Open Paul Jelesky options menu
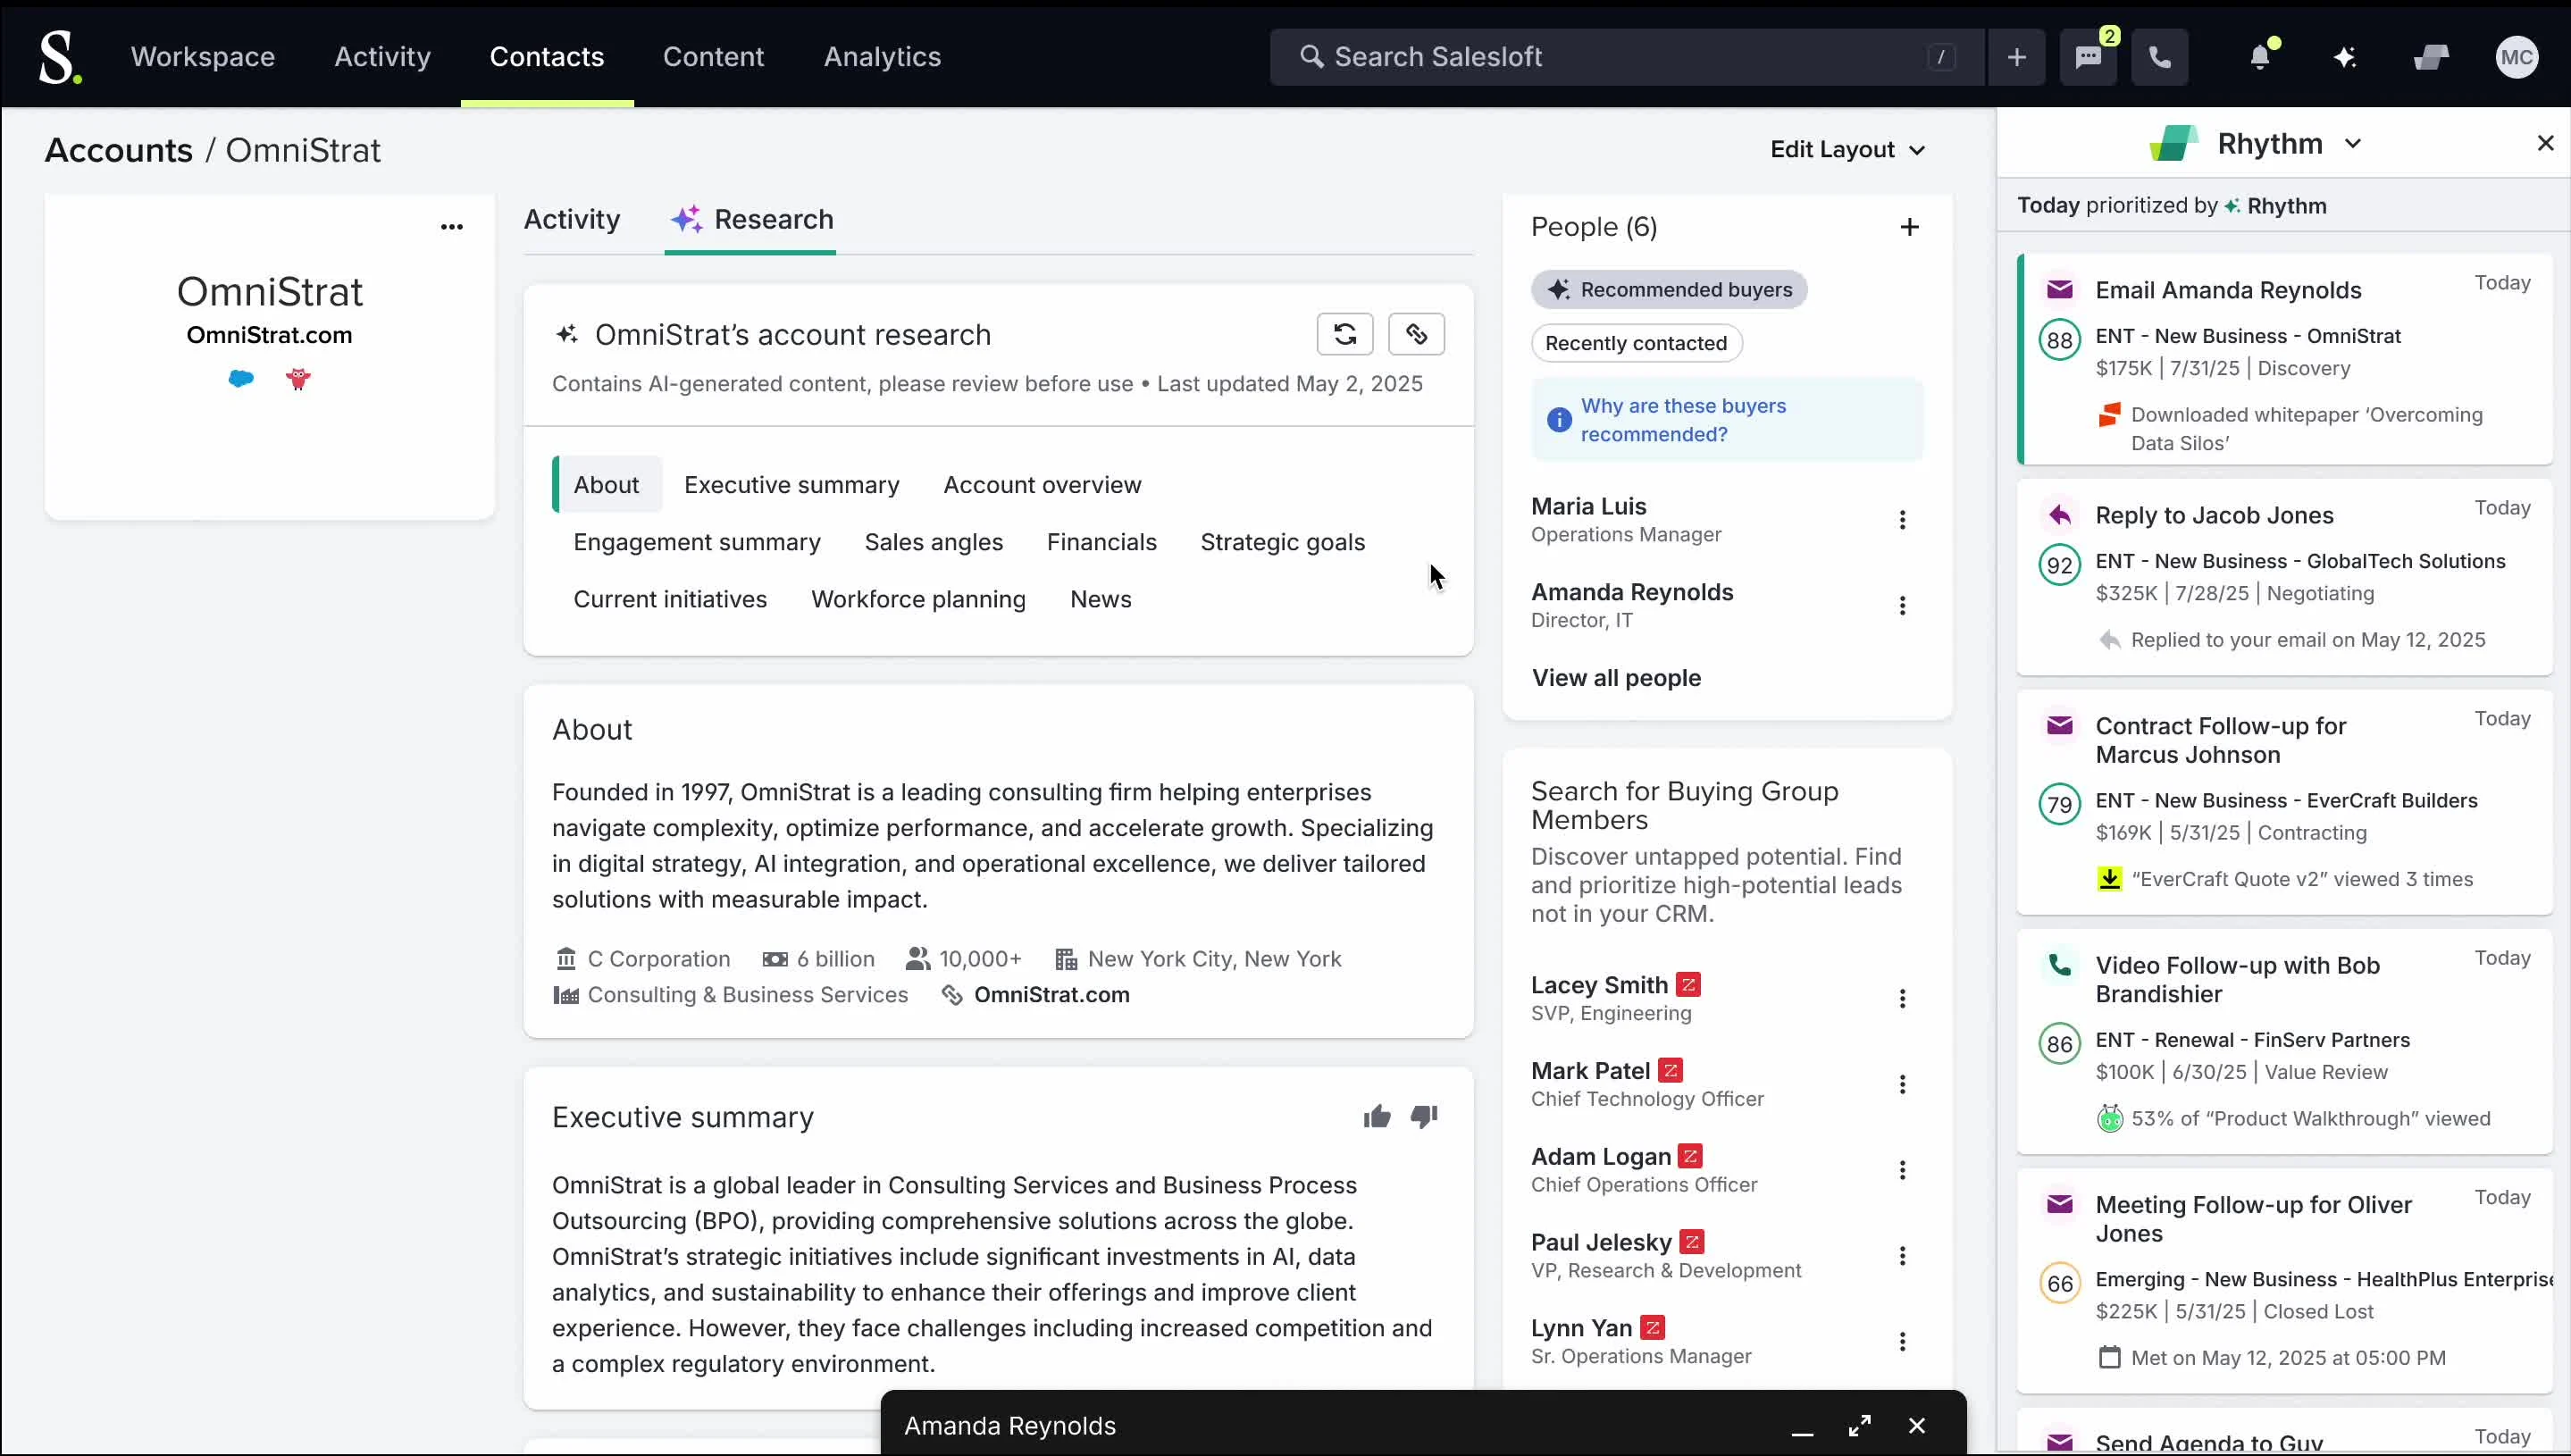Viewport: 2571px width, 1456px height. tap(1902, 1256)
